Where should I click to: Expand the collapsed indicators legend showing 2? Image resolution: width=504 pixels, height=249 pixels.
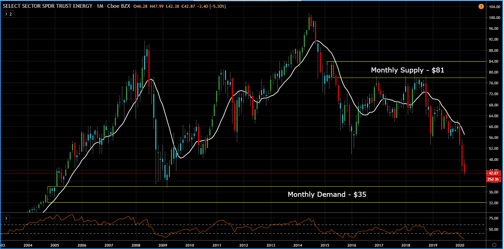[8, 14]
